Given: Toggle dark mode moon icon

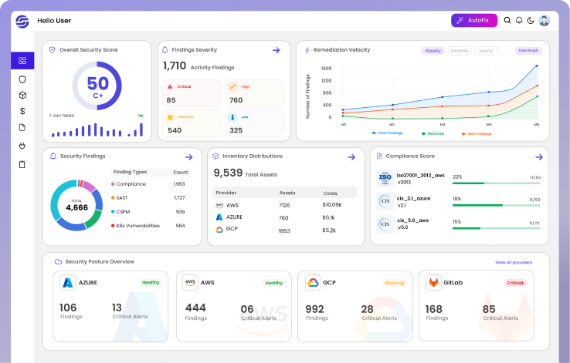Looking at the screenshot, I should click(x=531, y=20).
